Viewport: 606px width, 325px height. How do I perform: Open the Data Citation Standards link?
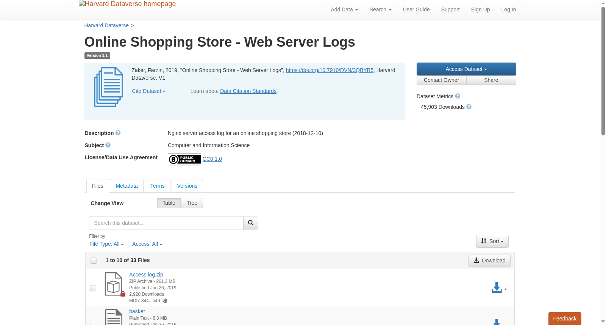click(248, 91)
